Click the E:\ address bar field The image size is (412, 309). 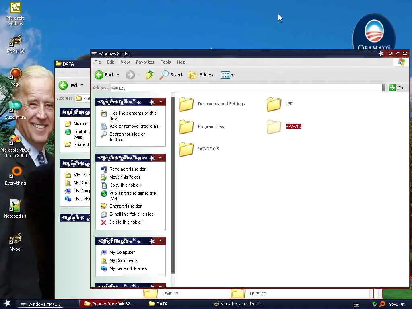point(246,88)
